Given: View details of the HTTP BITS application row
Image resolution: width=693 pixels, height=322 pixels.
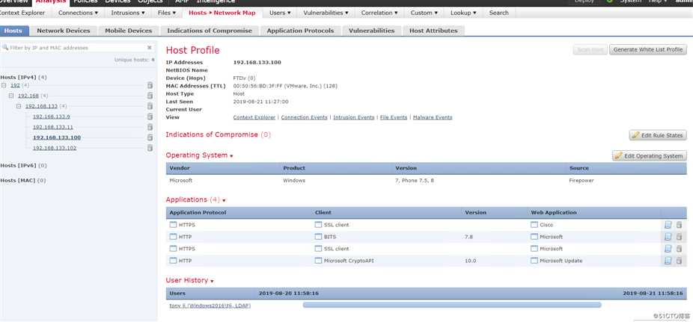Looking at the screenshot, I should tap(668, 237).
